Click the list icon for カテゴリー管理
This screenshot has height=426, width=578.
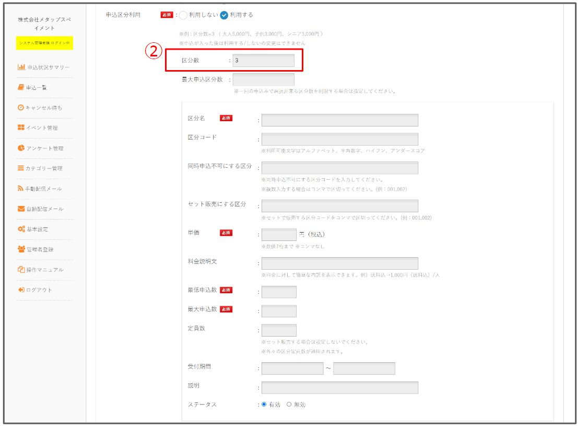(21, 168)
